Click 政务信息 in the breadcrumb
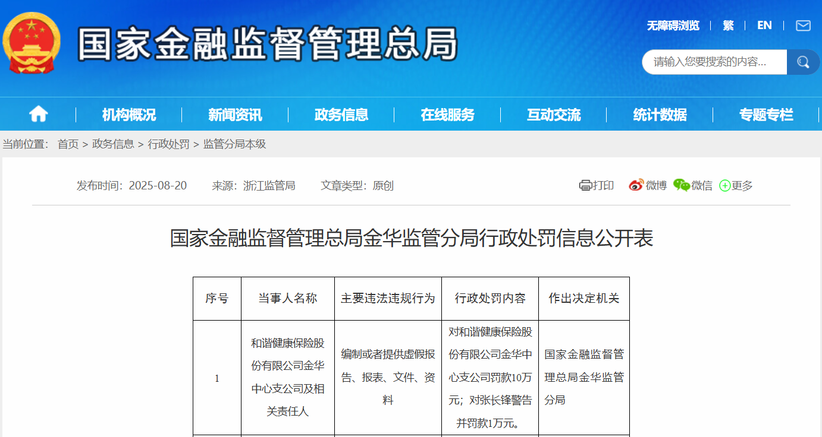This screenshot has width=822, height=437. pyautogui.click(x=113, y=144)
